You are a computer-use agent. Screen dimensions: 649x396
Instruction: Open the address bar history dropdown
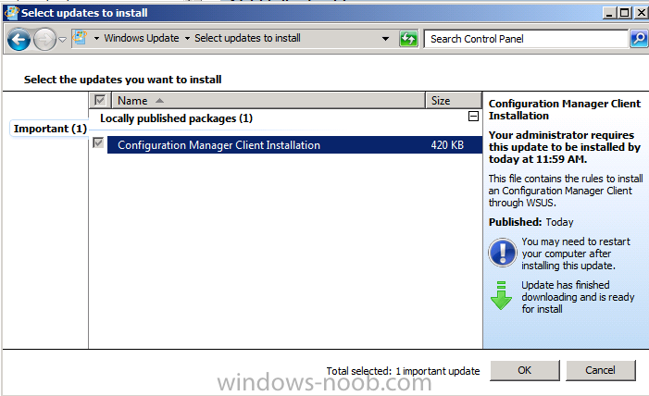point(385,39)
